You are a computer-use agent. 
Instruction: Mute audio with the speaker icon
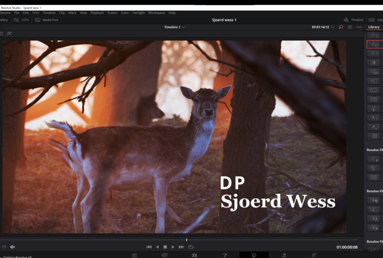(x=12, y=247)
